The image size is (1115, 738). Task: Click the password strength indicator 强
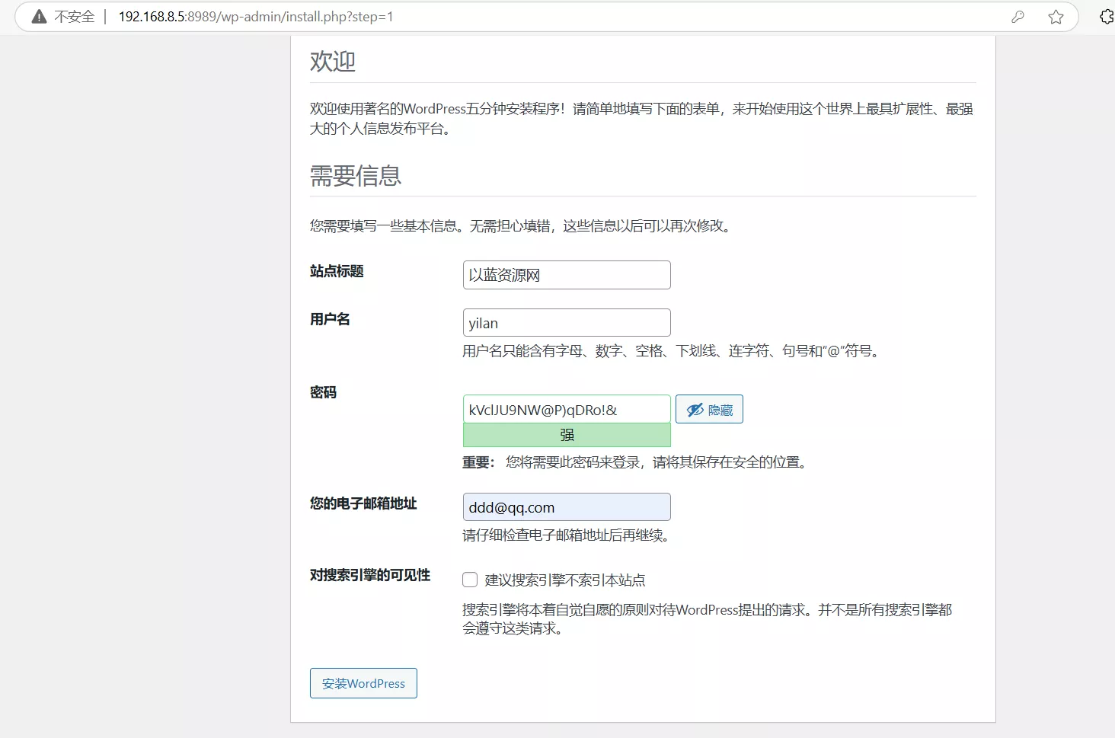[567, 435]
